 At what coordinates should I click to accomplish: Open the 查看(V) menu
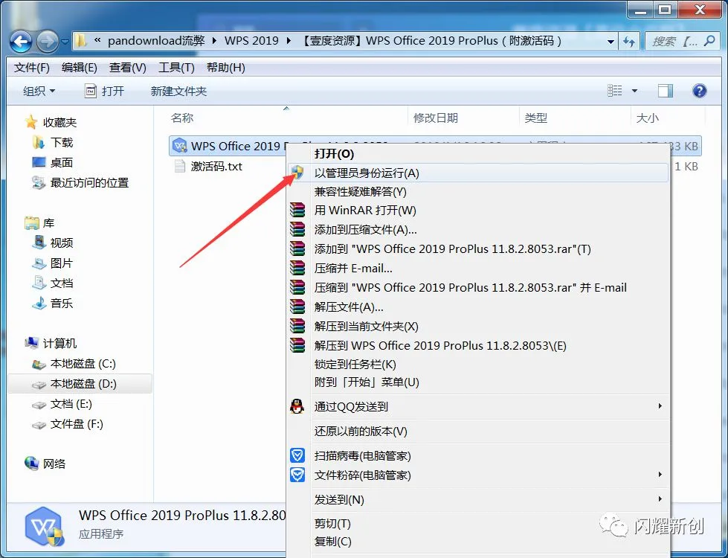click(x=128, y=68)
